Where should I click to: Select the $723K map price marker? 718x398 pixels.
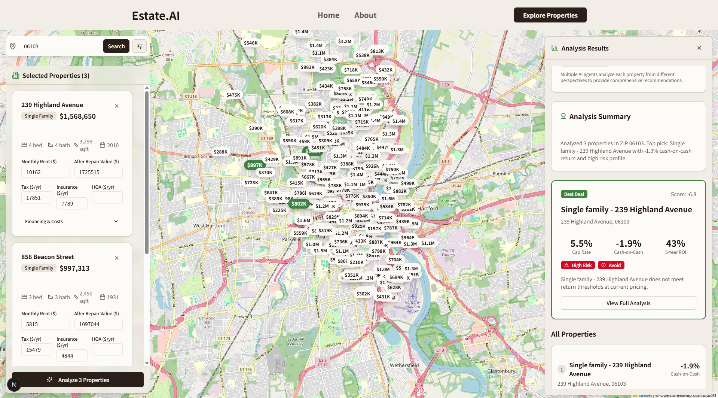click(251, 183)
